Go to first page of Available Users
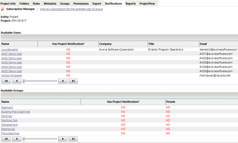The width and height of the screenshot is (238, 143). tap(6, 81)
